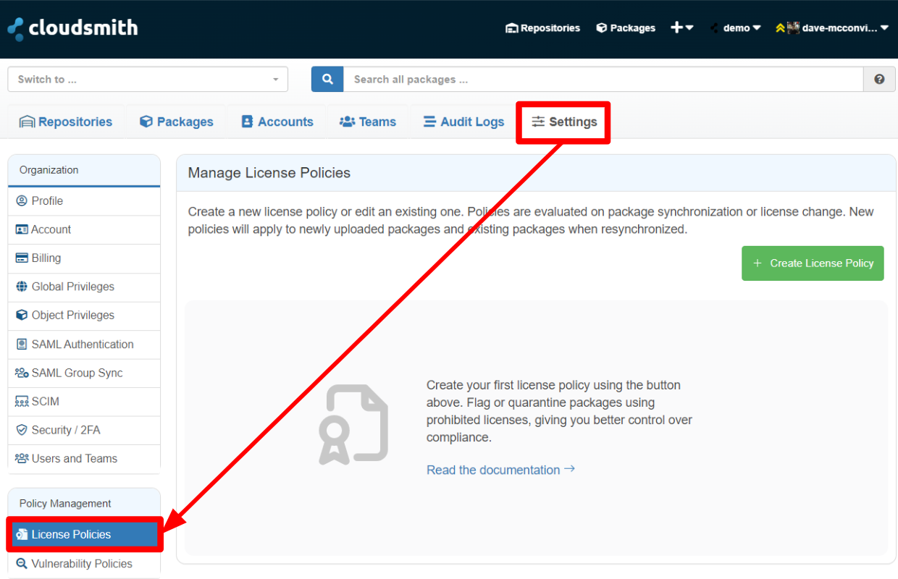The width and height of the screenshot is (898, 579).
Task: Click the search help question-mark icon
Action: (x=879, y=80)
